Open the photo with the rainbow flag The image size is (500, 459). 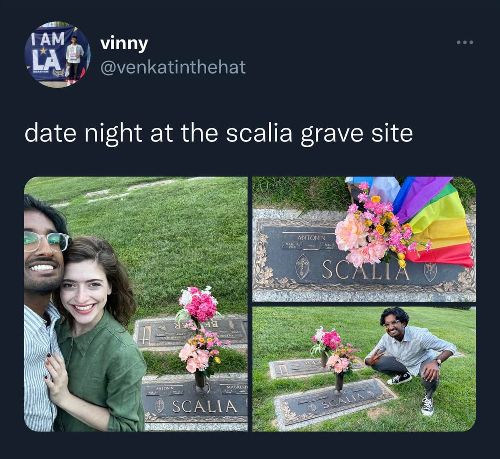(x=364, y=239)
